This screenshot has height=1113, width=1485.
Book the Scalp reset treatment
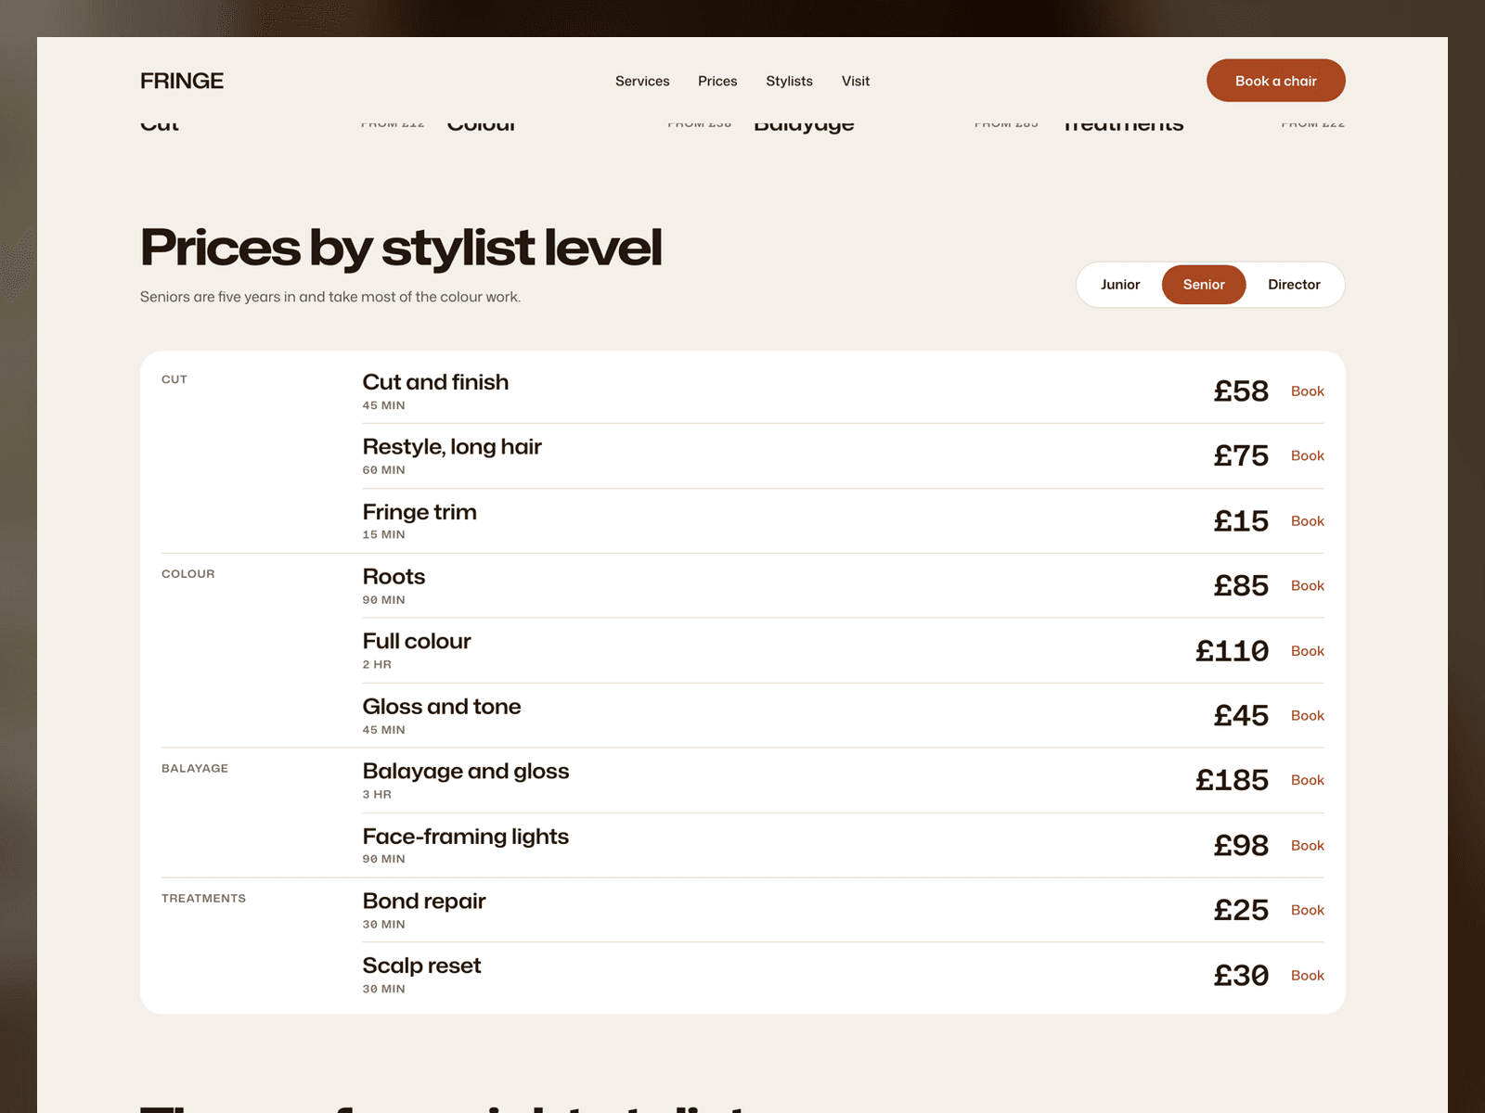point(1307,975)
